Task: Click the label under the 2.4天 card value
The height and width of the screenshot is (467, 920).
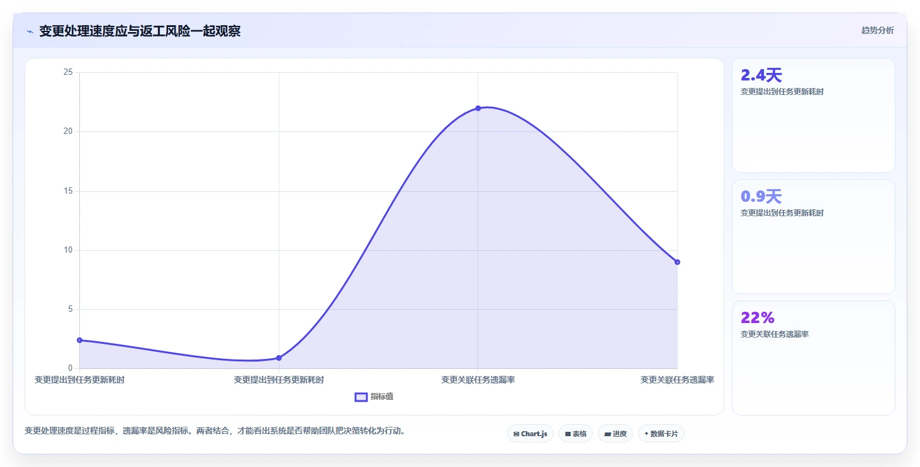Action: pos(782,92)
